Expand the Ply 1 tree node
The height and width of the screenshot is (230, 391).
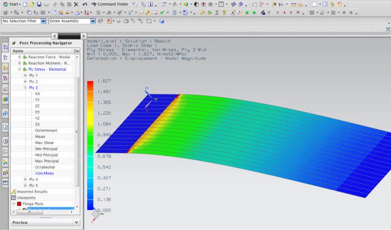point(25,75)
